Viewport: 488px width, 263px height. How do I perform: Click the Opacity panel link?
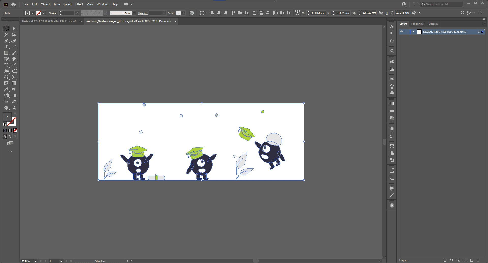143,13
